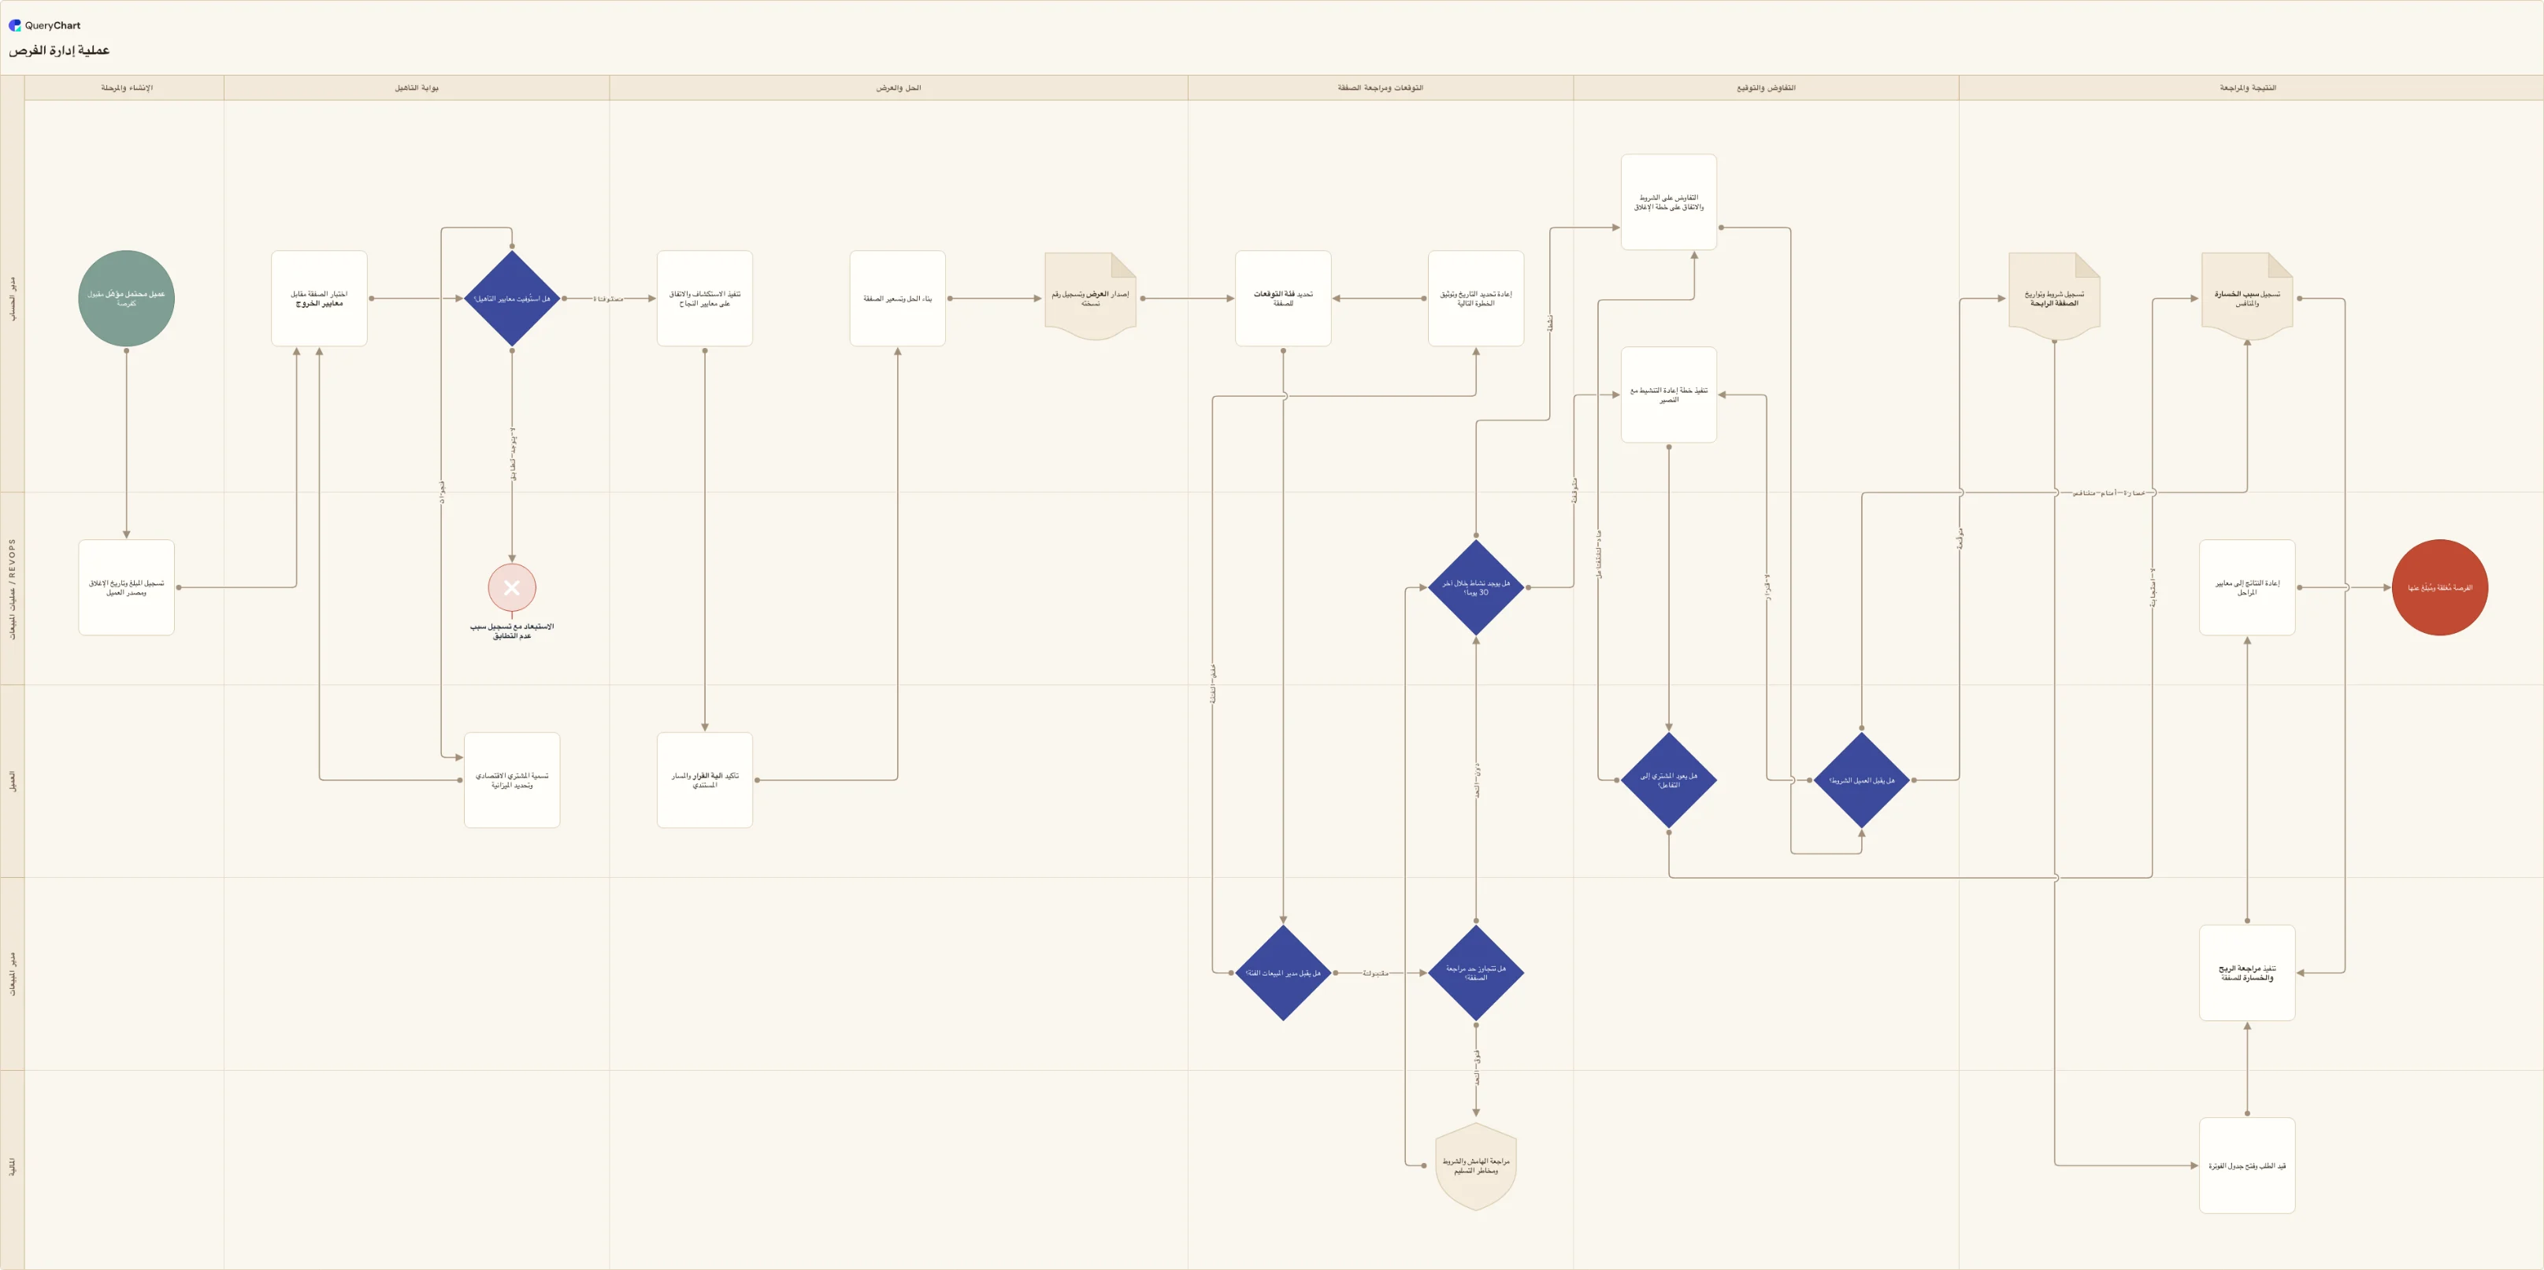Click the 'REVOPS / عمليات المبيعات' lane label
2544x1270 pixels.
click(x=12, y=589)
